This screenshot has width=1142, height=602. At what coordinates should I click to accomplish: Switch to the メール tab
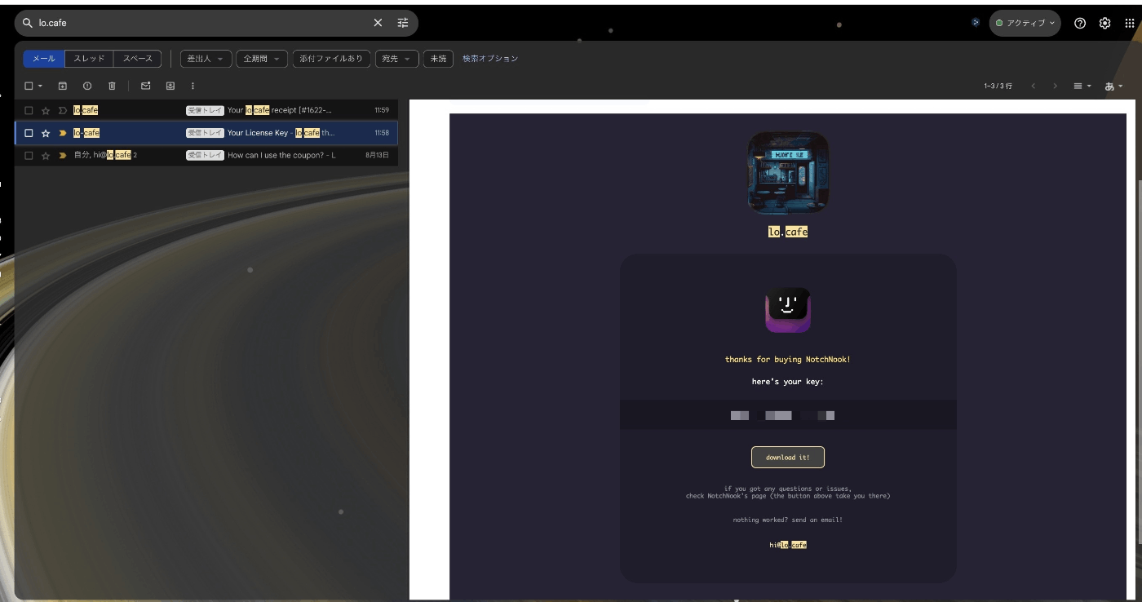point(44,59)
